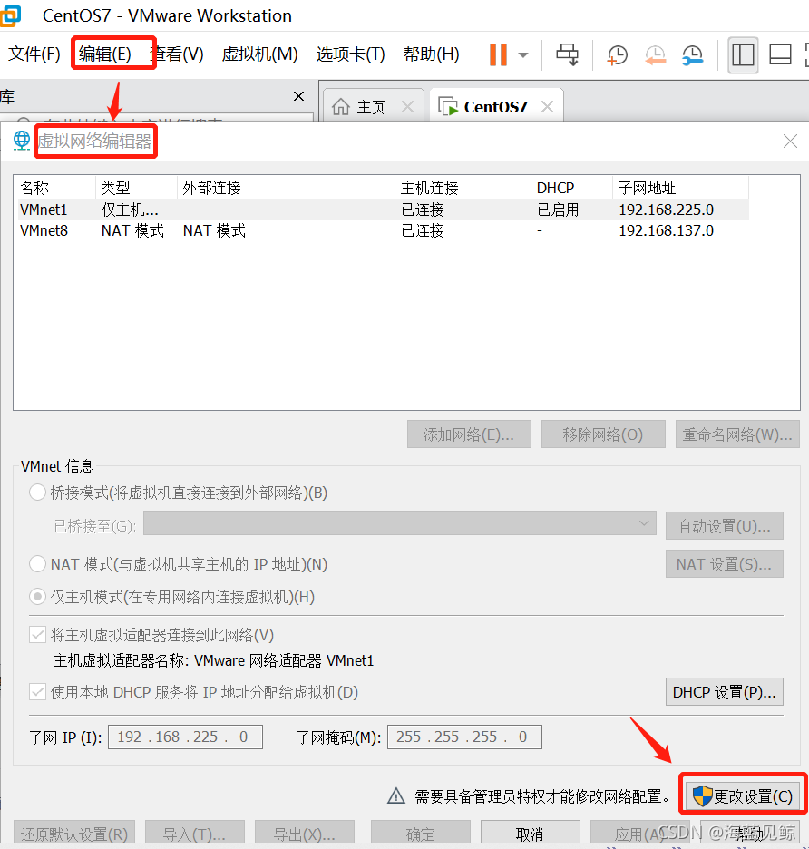
Task: Expand the 已桥接至(G) dropdown
Action: [x=400, y=523]
